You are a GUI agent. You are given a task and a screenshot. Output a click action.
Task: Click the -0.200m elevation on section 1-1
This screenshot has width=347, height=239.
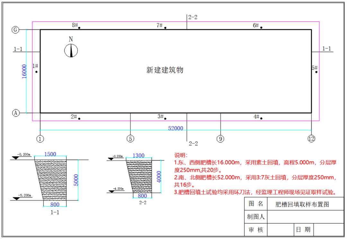24,155
